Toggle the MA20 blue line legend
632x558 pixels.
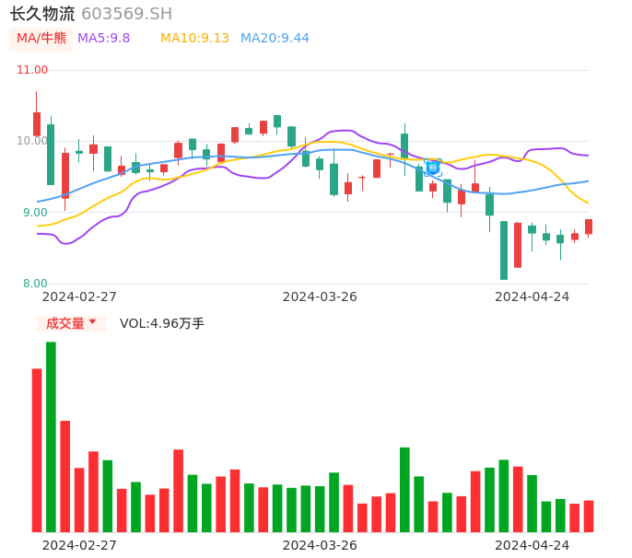click(275, 38)
